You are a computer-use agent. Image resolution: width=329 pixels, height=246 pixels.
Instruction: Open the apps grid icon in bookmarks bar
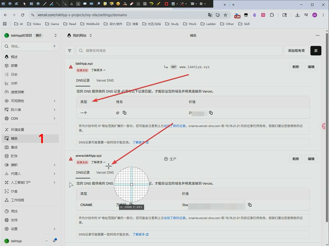point(5,24)
